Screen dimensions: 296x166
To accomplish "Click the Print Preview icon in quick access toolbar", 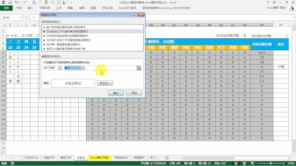I will click(34, 2).
